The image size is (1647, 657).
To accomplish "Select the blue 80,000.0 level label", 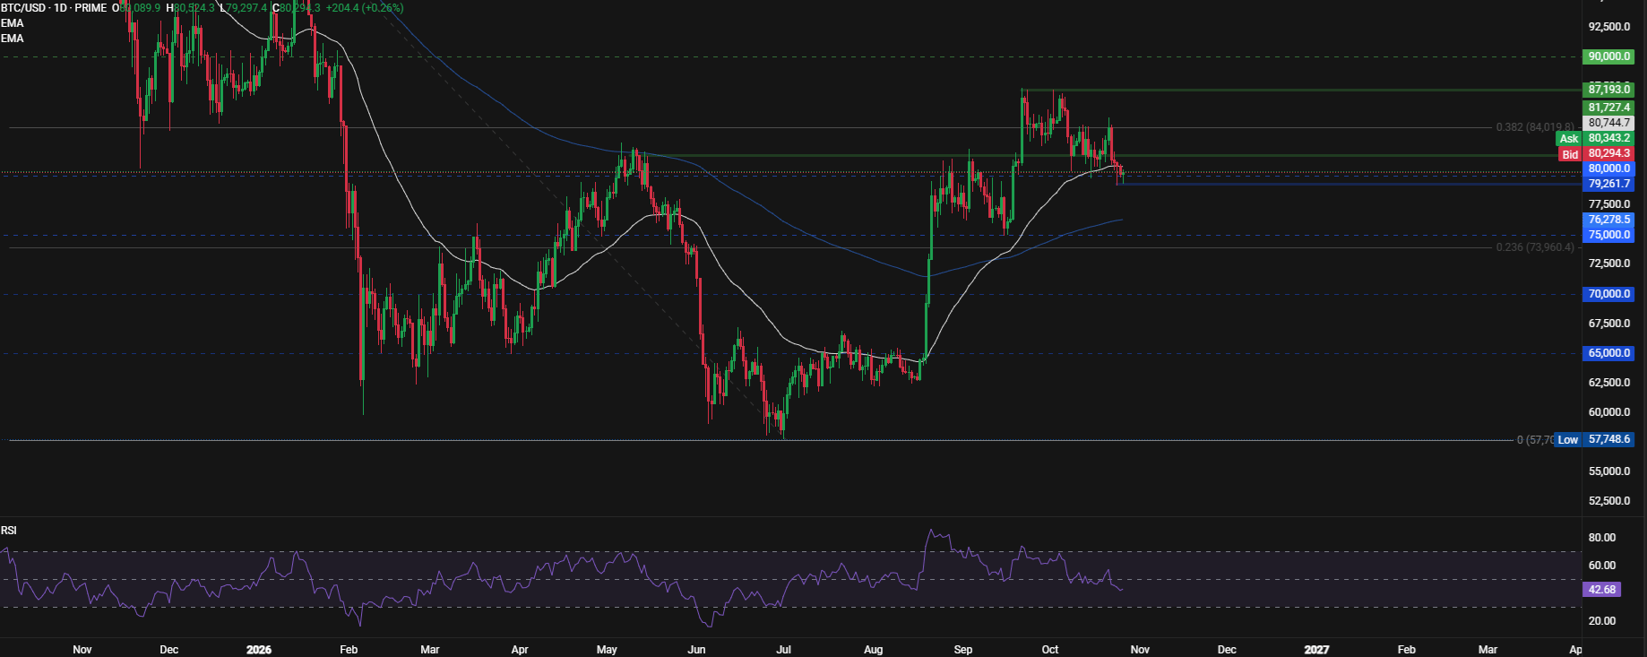I will [1608, 169].
